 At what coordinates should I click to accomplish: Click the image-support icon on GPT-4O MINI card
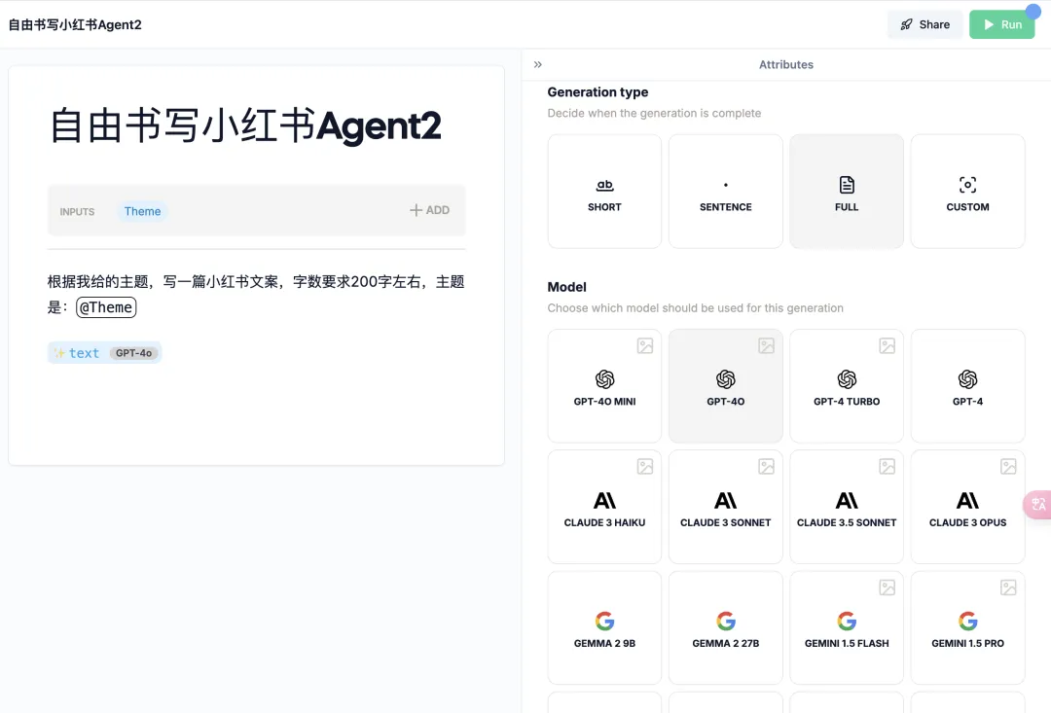[x=645, y=345]
